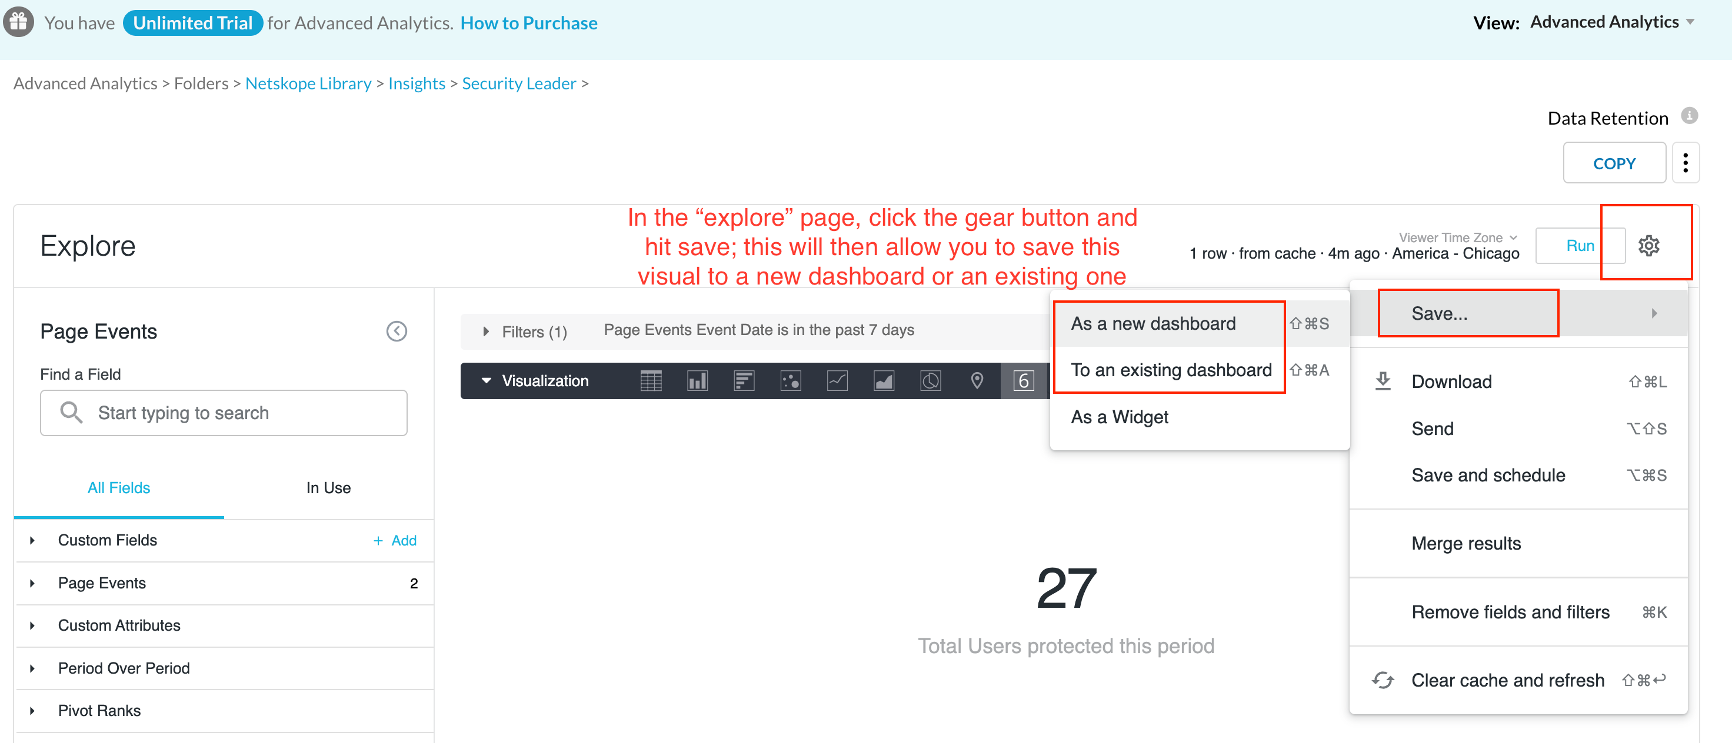
Task: Click the Run button
Action: [1580, 246]
